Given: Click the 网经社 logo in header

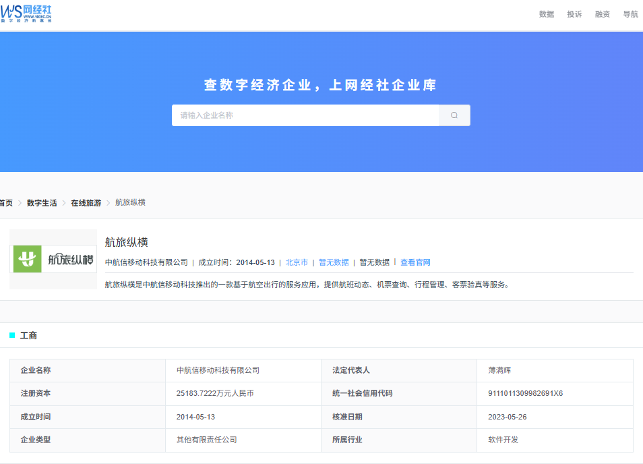Looking at the screenshot, I should pos(26,13).
